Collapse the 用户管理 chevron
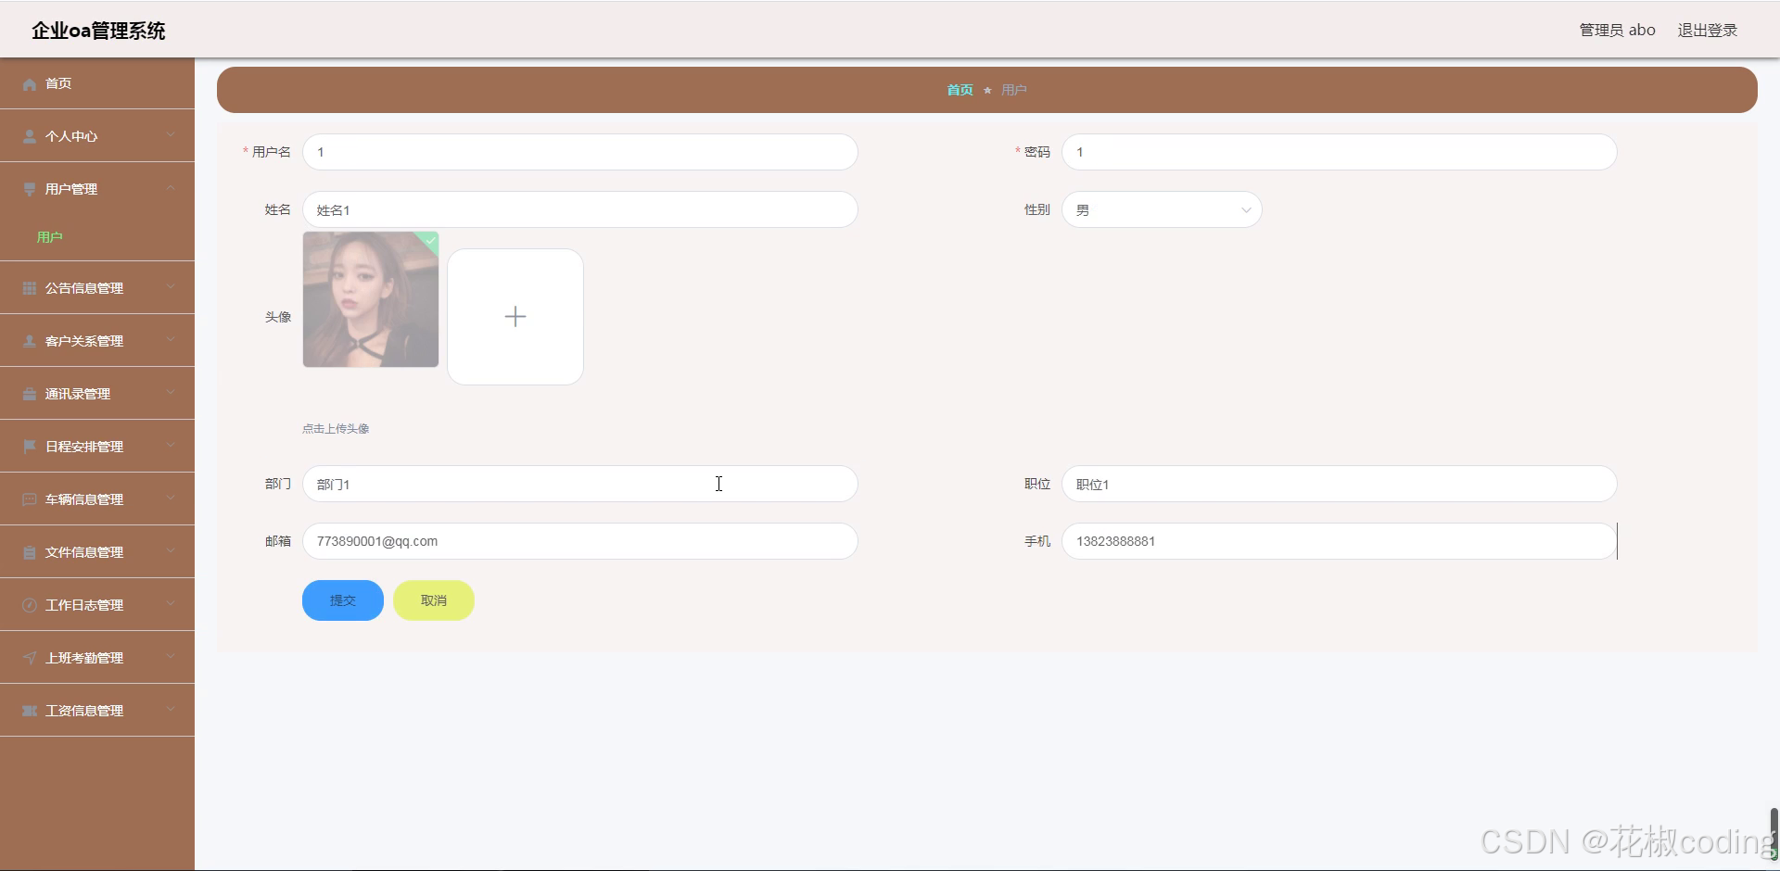This screenshot has height=871, width=1780. [x=171, y=188]
